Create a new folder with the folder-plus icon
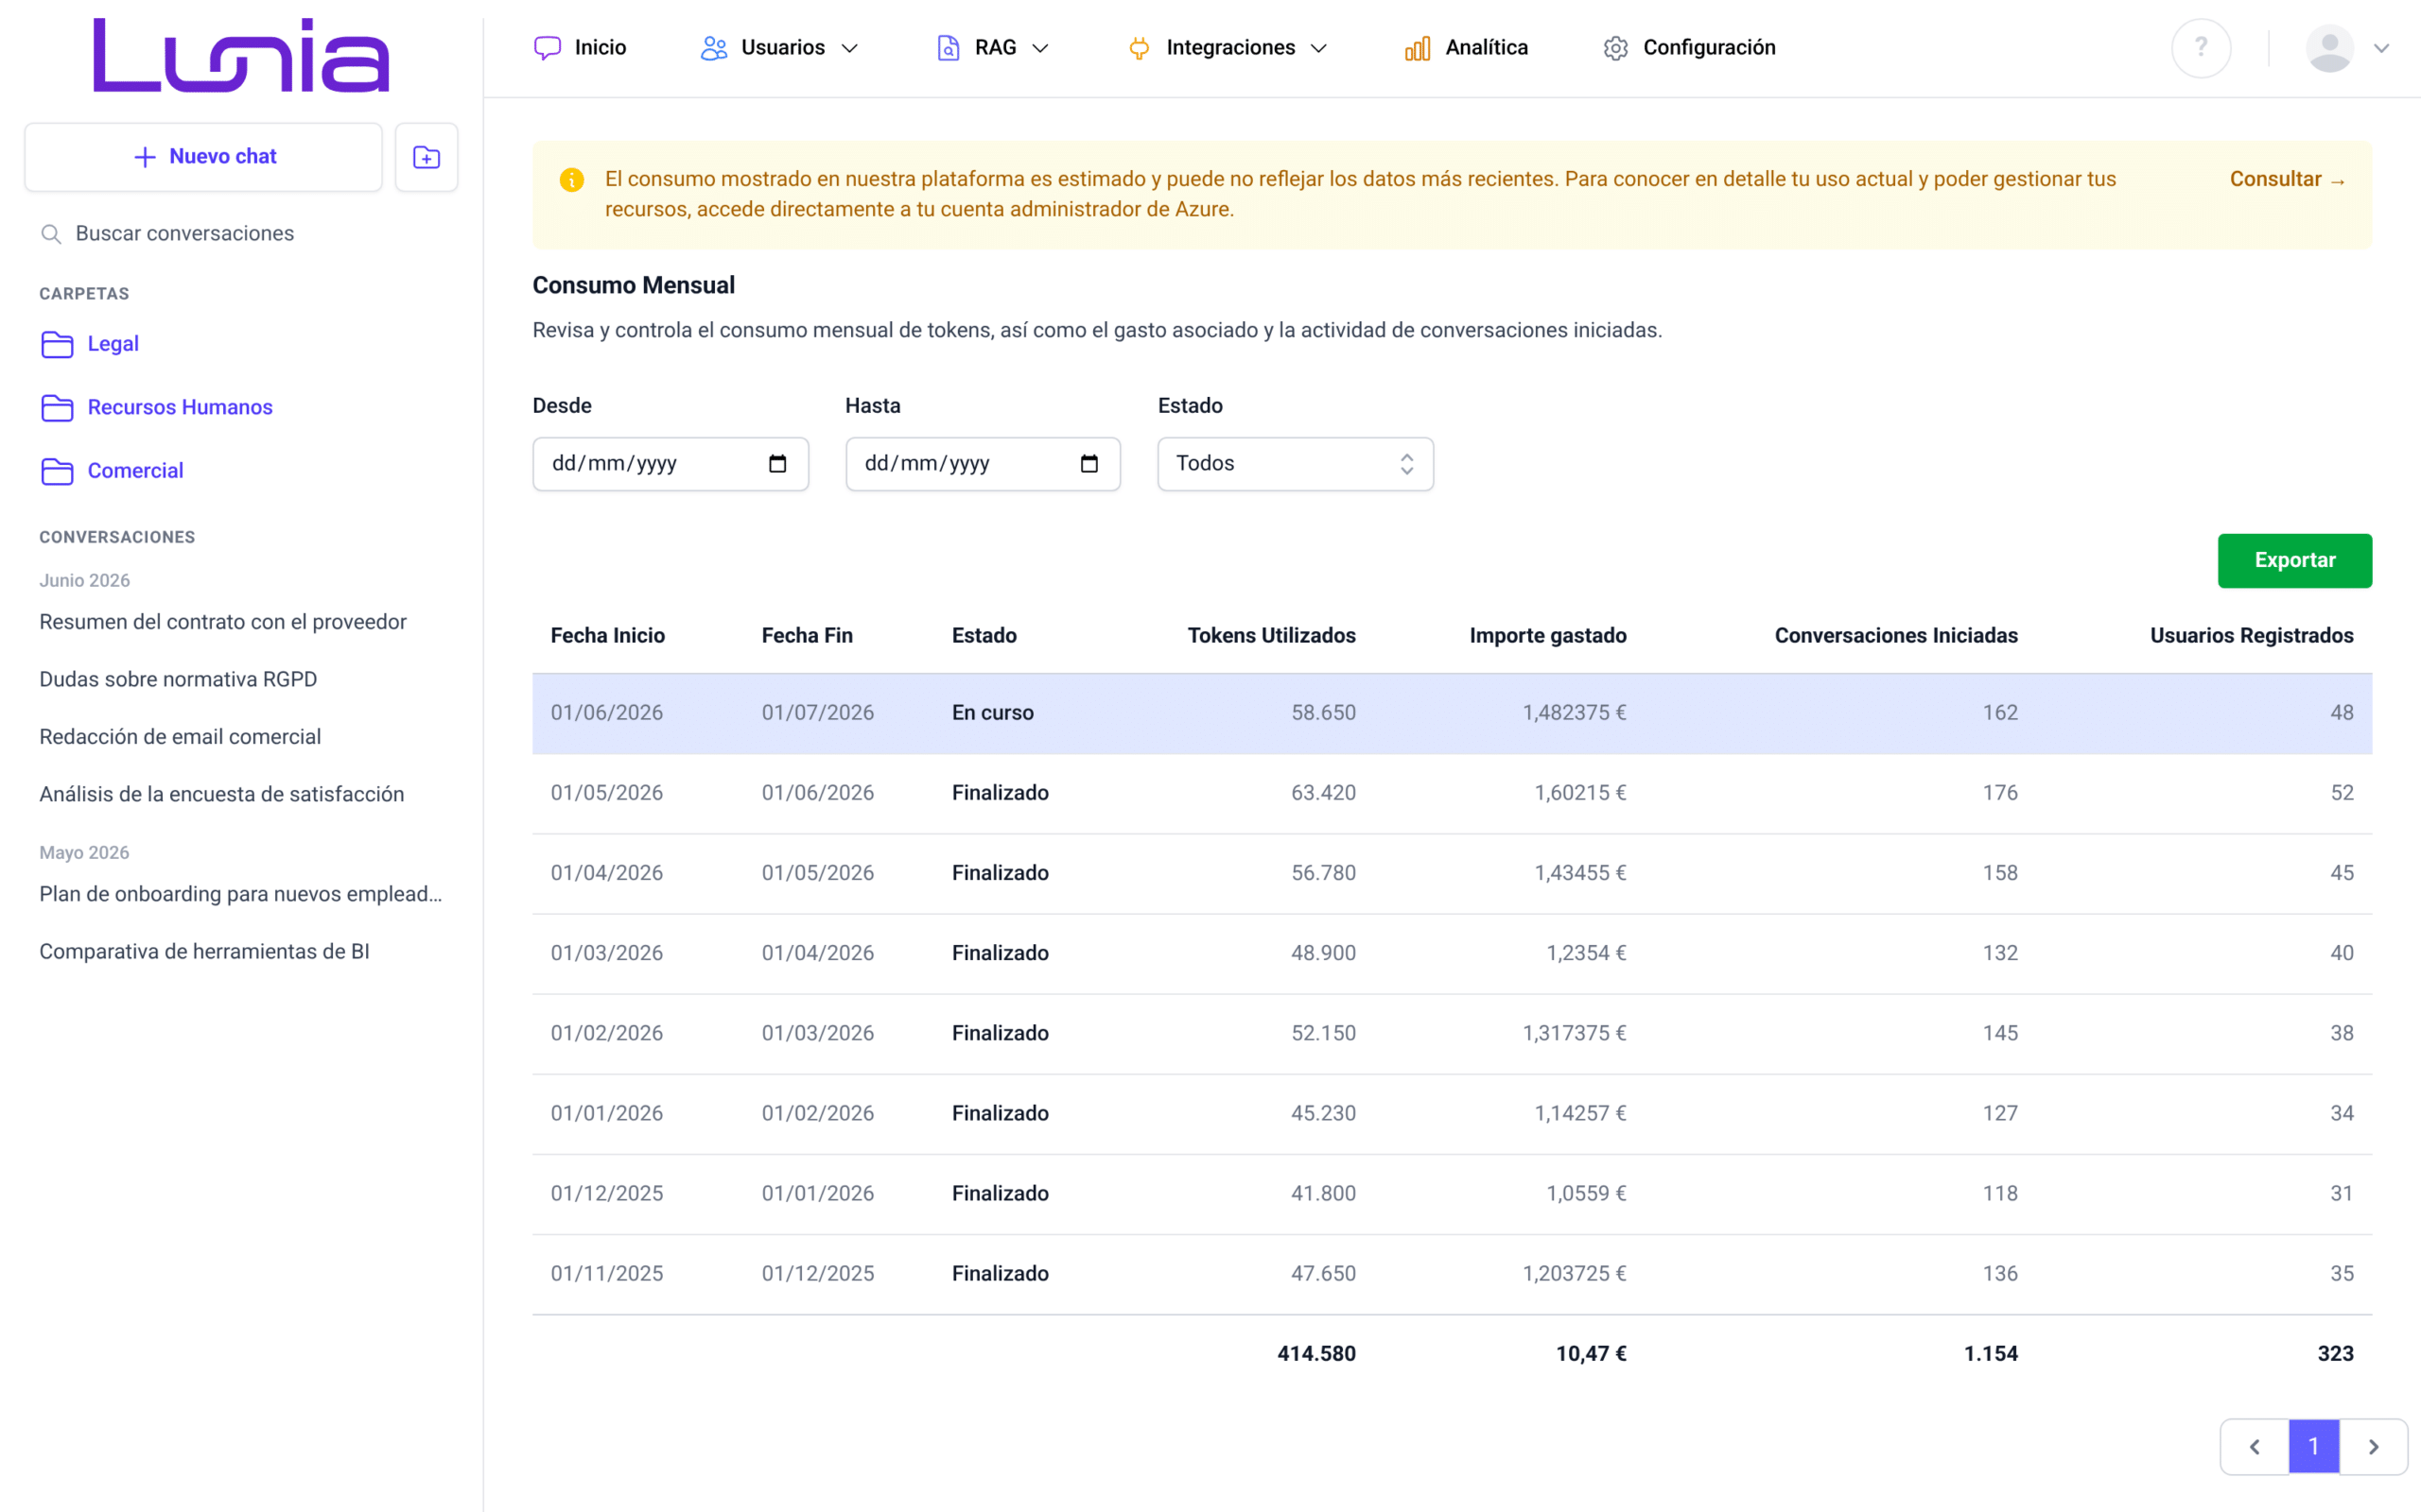 tap(427, 157)
